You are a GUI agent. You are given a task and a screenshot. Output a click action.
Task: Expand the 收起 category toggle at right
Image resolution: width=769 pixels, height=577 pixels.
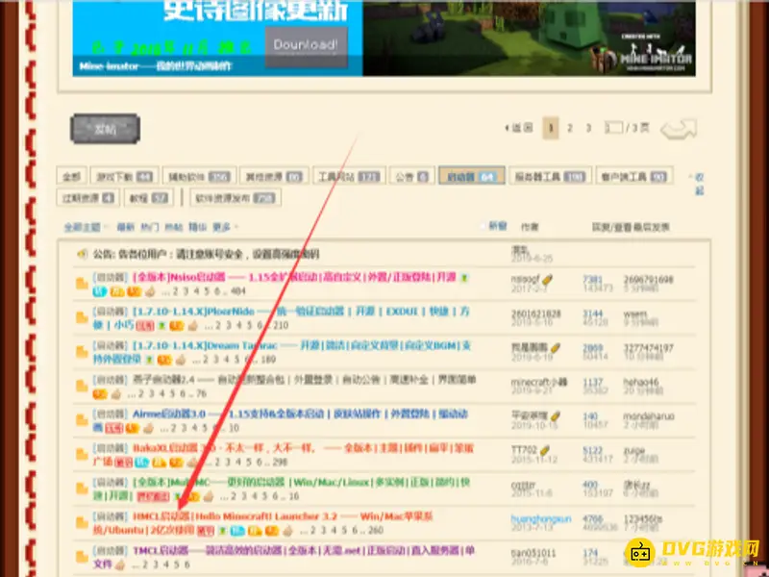tap(699, 183)
